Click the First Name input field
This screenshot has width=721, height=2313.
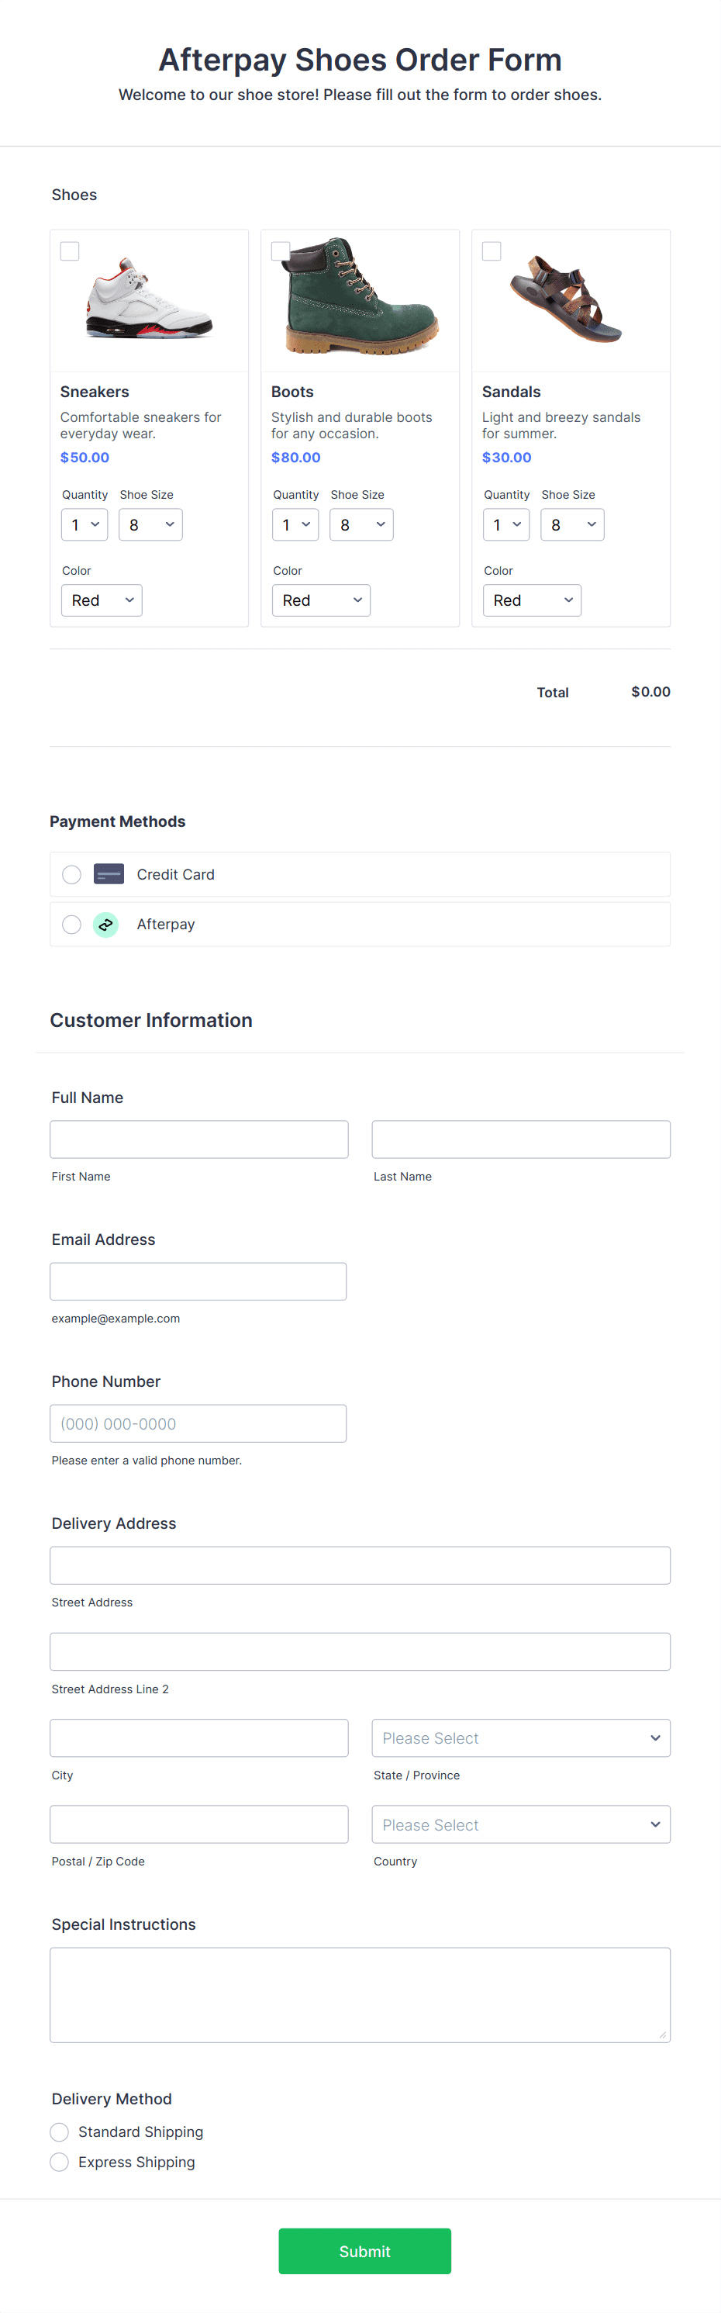point(198,1139)
